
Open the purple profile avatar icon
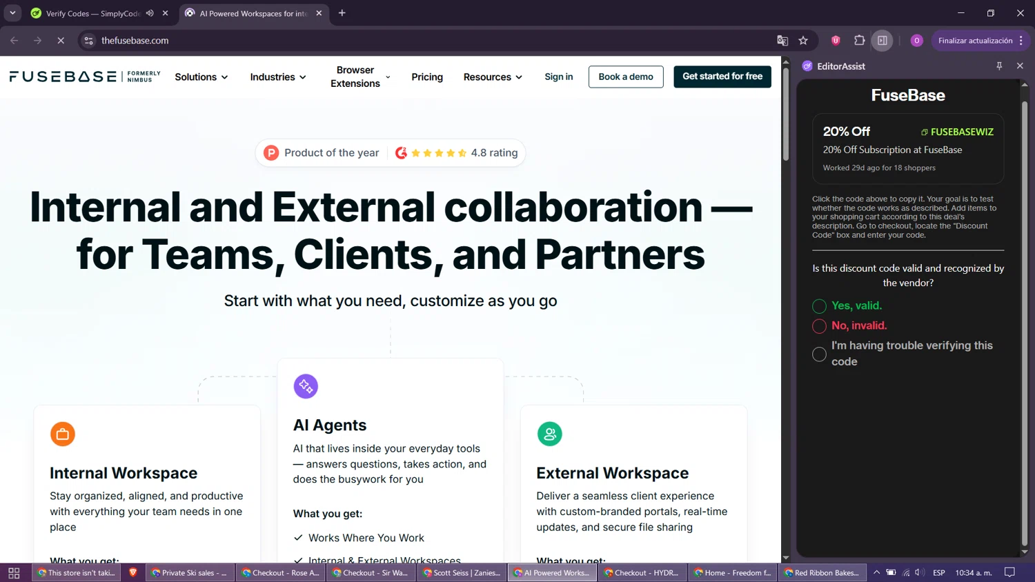[916, 41]
